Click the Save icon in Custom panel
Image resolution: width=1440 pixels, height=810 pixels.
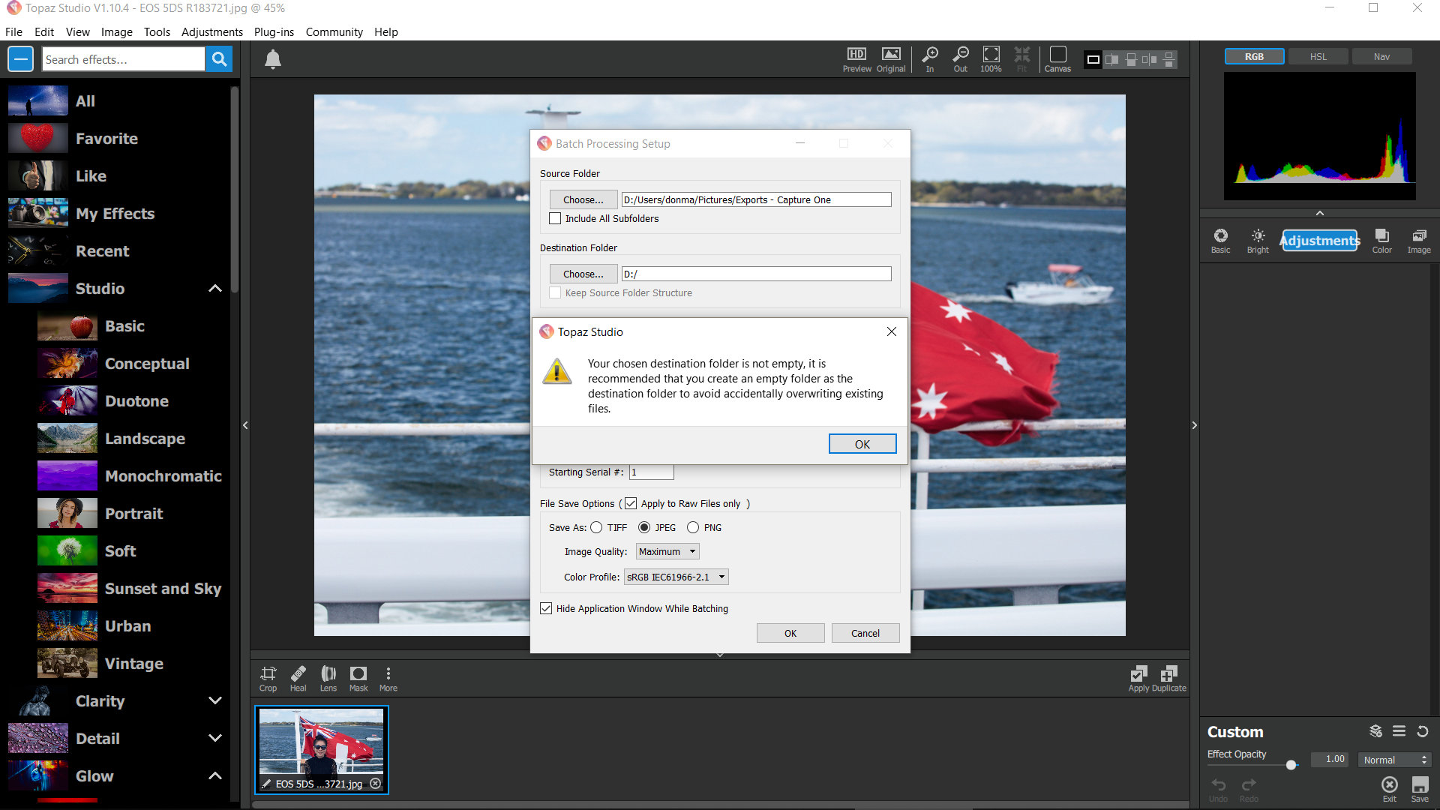coord(1420,789)
